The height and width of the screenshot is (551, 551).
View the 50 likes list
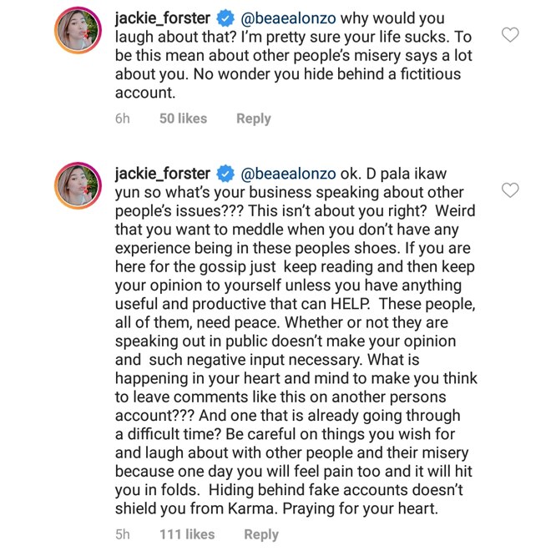[x=183, y=119]
